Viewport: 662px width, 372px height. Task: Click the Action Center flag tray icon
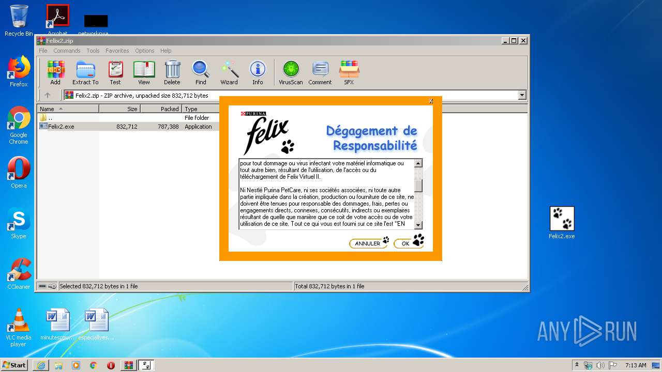pyautogui.click(x=613, y=365)
